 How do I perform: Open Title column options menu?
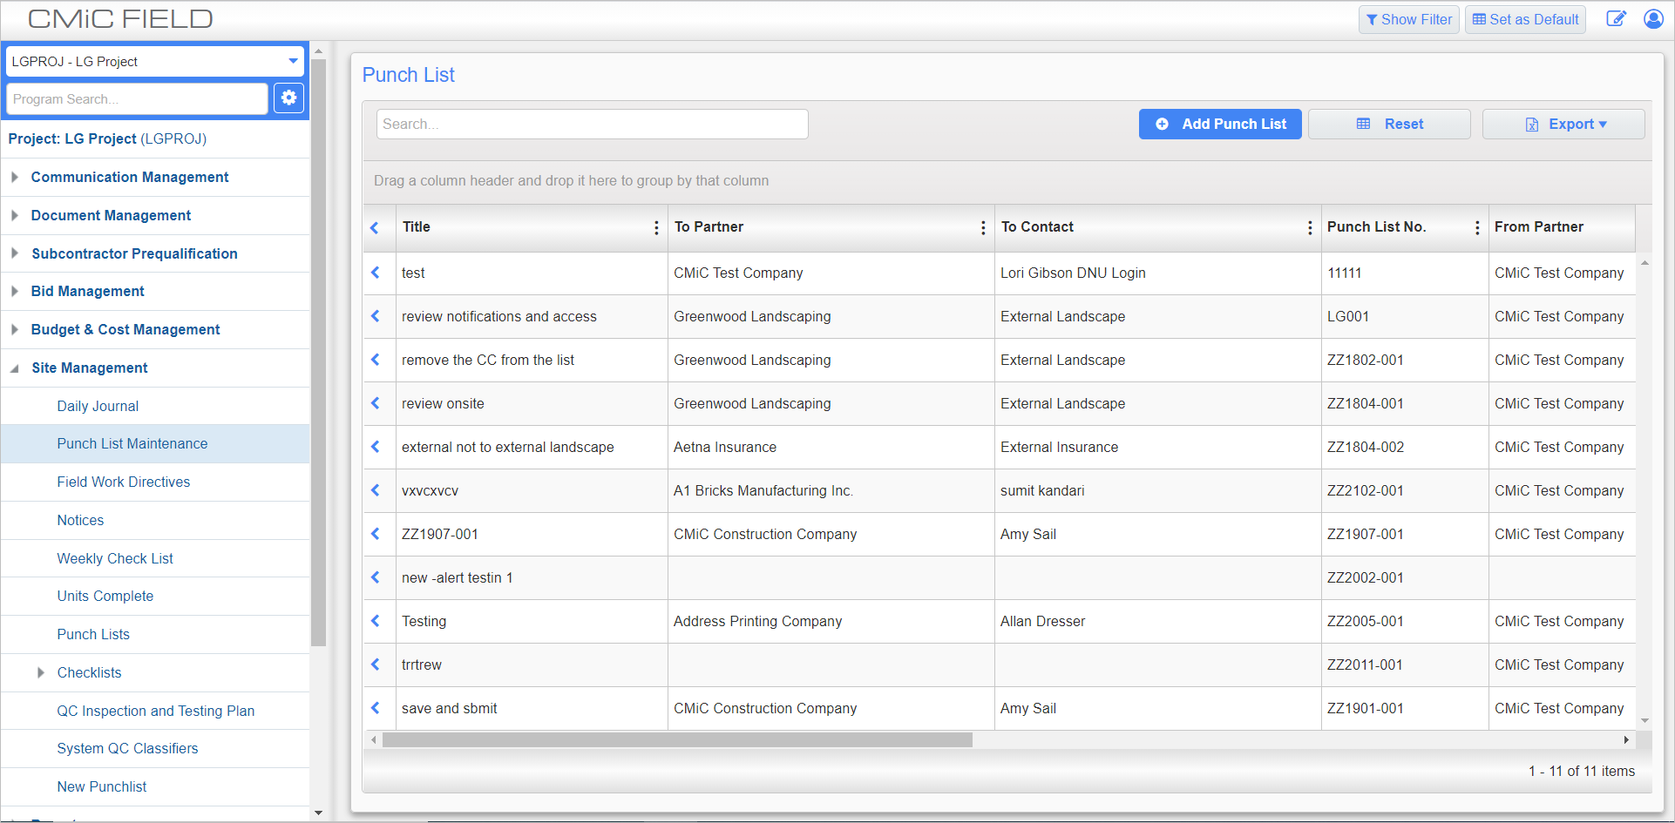pos(656,227)
